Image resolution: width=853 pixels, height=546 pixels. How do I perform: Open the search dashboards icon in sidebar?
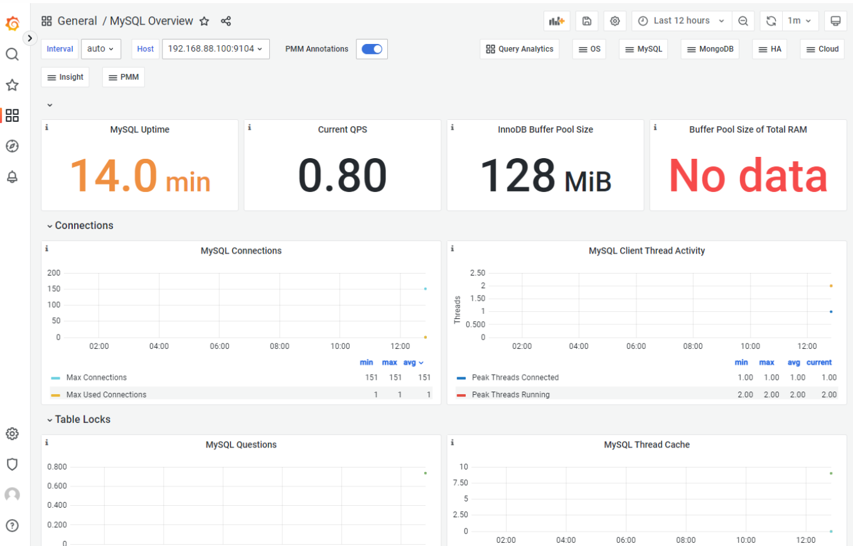tap(12, 54)
